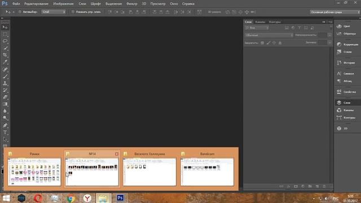
Task: Select the Dodge tool
Action: pyautogui.click(x=5, y=118)
